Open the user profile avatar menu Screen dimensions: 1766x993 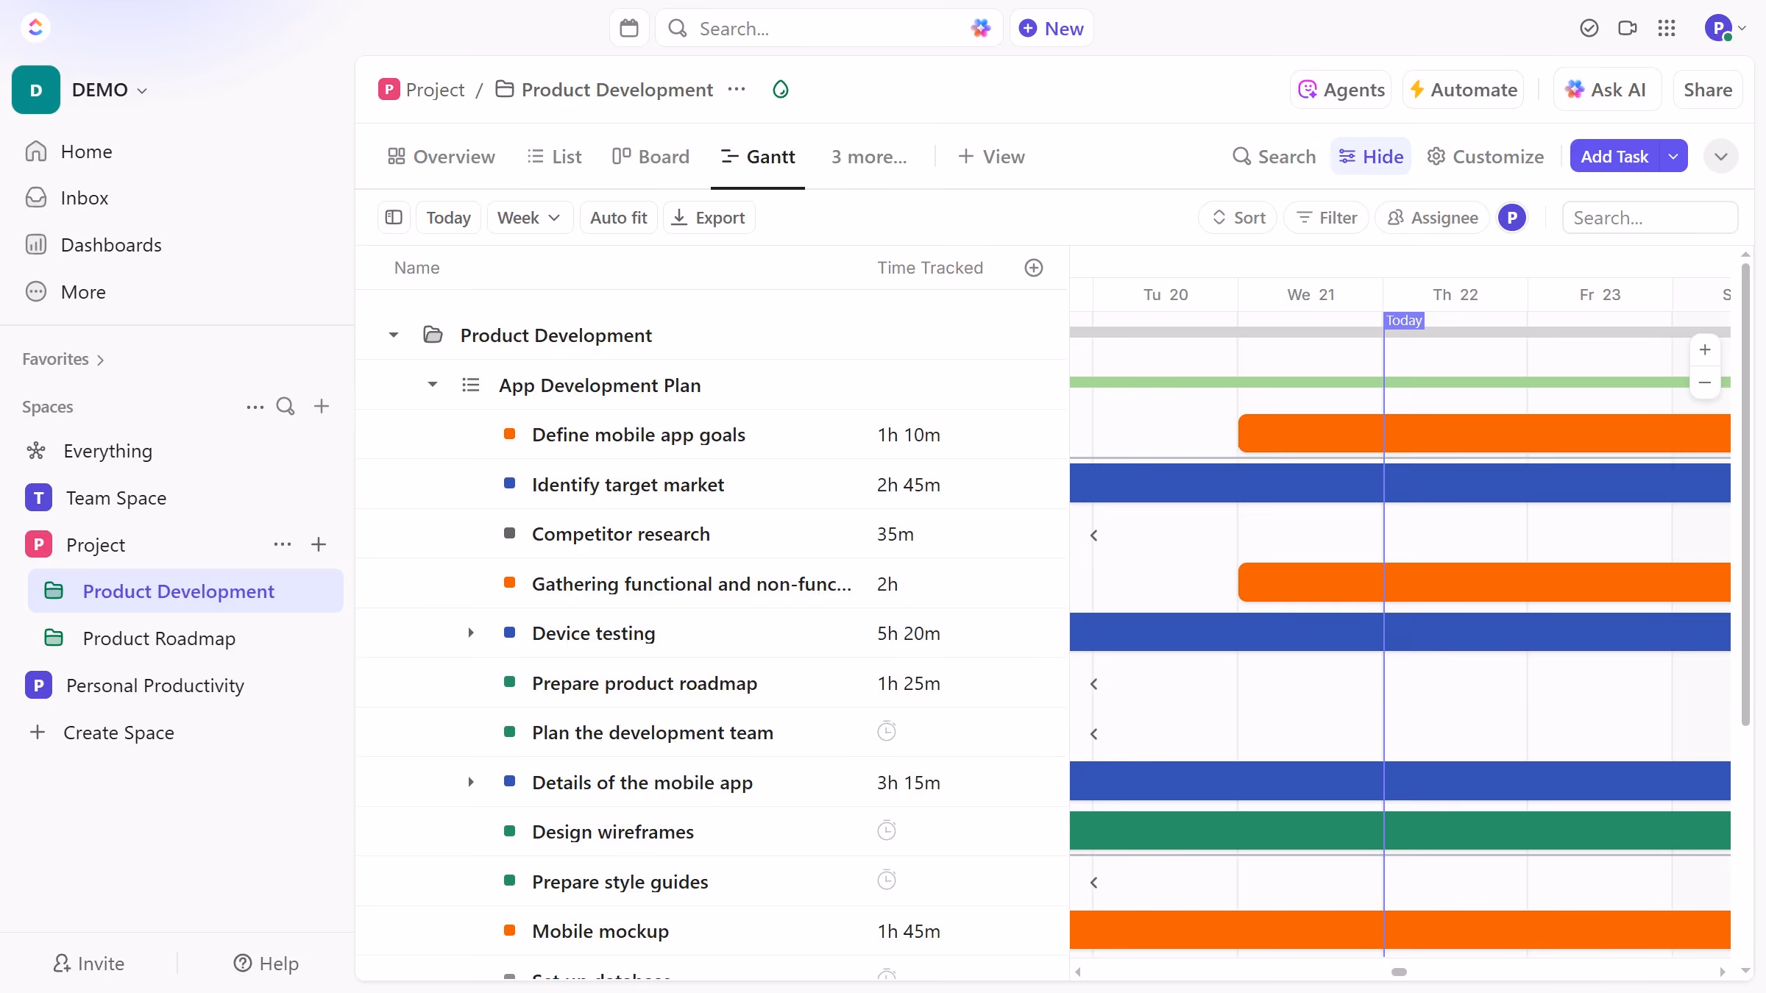pos(1725,28)
